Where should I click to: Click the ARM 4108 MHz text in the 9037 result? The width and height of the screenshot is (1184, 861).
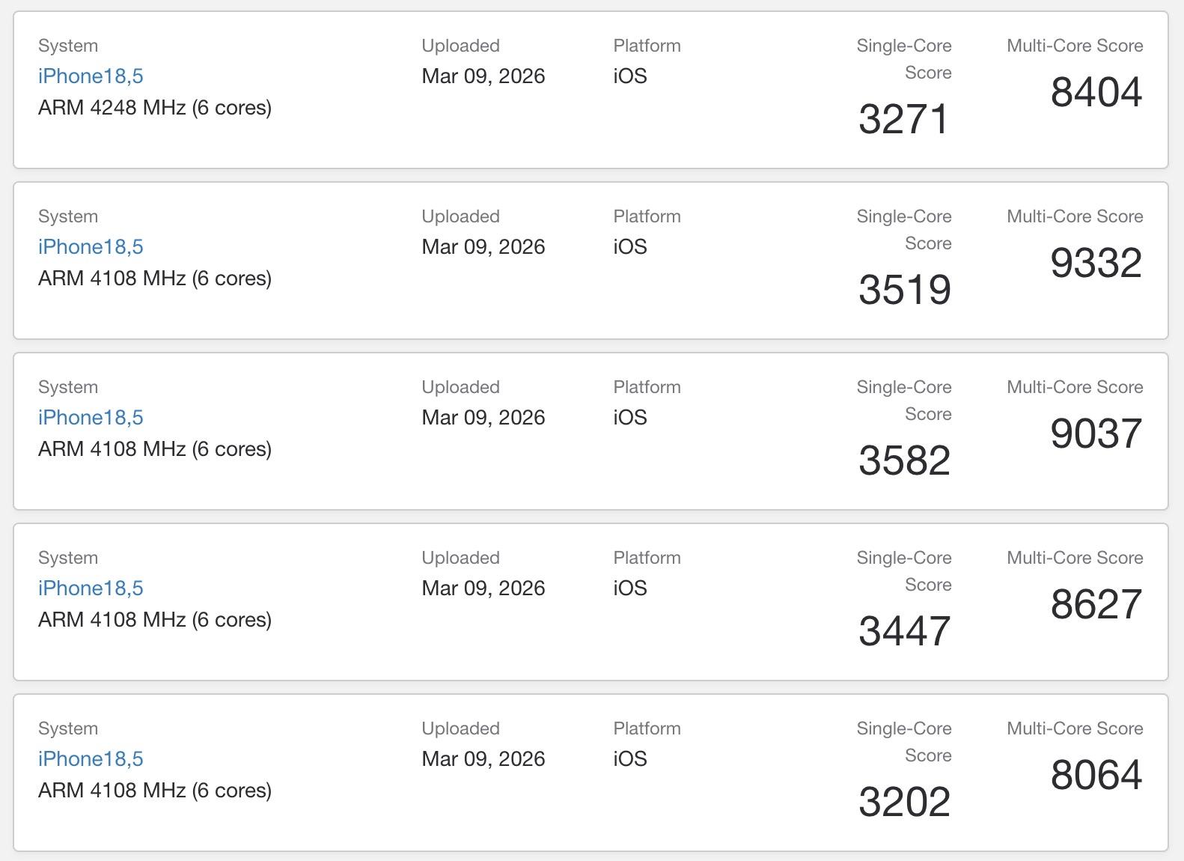pos(155,449)
